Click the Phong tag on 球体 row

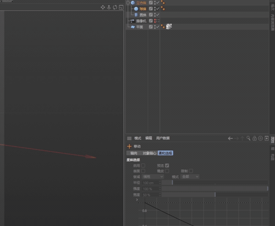coord(163,8)
